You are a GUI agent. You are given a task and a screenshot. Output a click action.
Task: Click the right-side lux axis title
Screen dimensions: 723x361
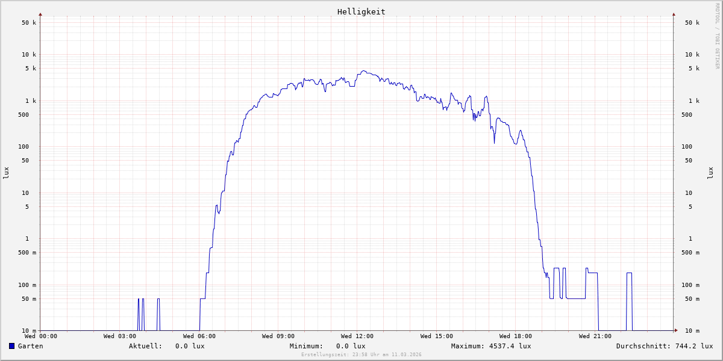pos(710,173)
